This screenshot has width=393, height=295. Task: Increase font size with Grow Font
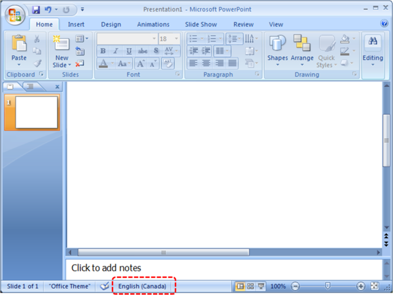point(141,63)
